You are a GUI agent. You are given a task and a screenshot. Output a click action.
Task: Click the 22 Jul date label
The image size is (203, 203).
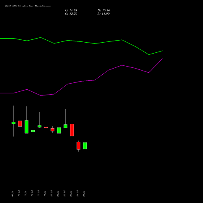point(65,194)
